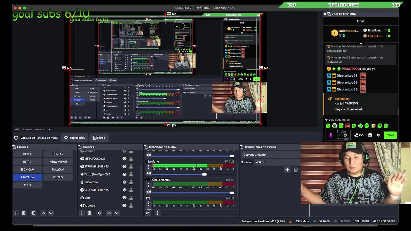The width and height of the screenshot is (411, 231).
Task: Move the selected scene up
Action: click(x=43, y=213)
